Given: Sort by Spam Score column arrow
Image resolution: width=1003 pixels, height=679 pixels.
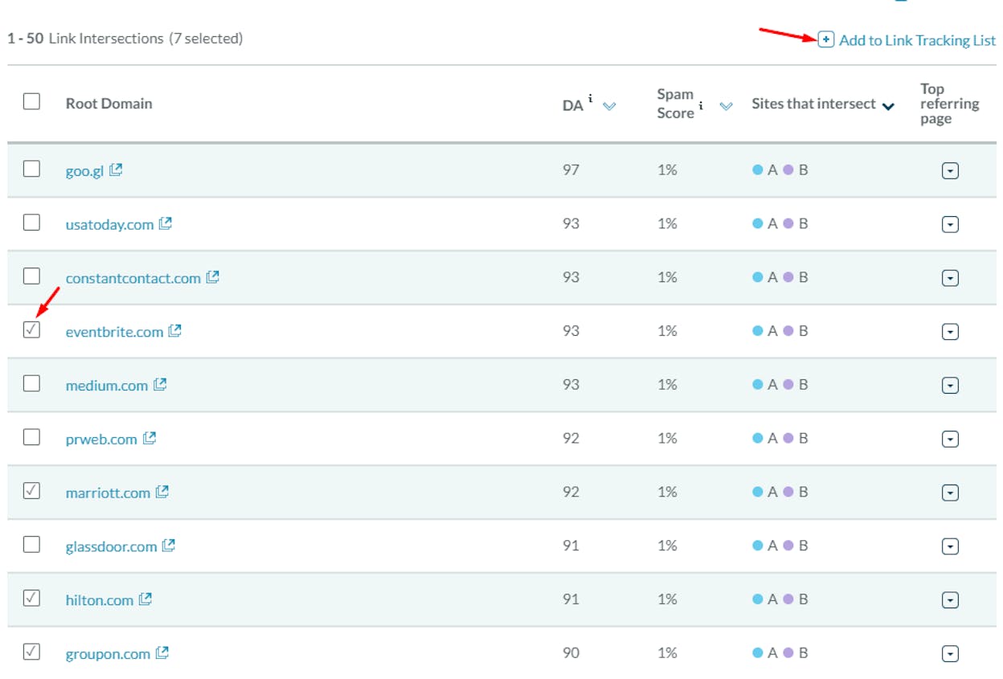Looking at the screenshot, I should pyautogui.click(x=727, y=106).
